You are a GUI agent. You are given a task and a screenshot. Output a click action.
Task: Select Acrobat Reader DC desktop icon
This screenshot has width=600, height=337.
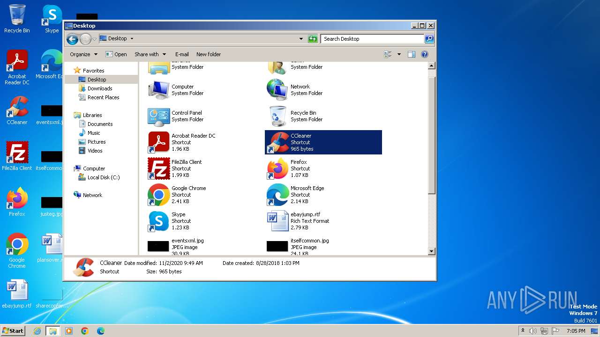coord(17,67)
